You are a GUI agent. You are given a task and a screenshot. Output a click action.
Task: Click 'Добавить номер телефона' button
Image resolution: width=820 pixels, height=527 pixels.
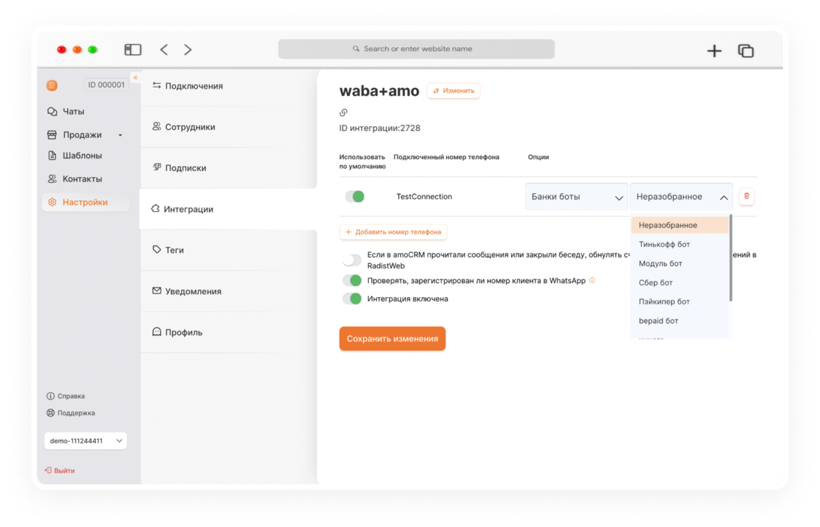tap(393, 232)
